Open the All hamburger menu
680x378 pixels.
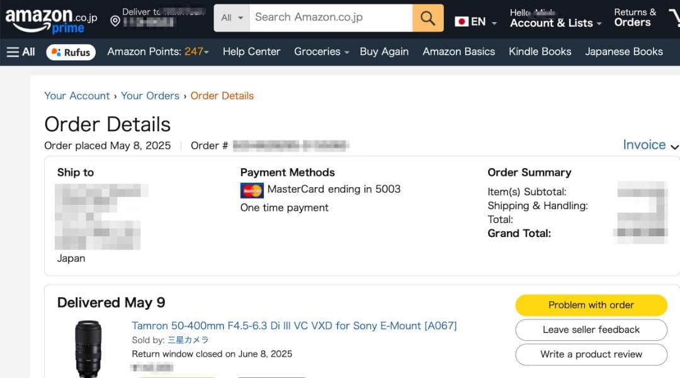tap(21, 52)
